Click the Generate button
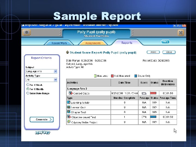Screen dimensions: 196x147 tap(42, 120)
